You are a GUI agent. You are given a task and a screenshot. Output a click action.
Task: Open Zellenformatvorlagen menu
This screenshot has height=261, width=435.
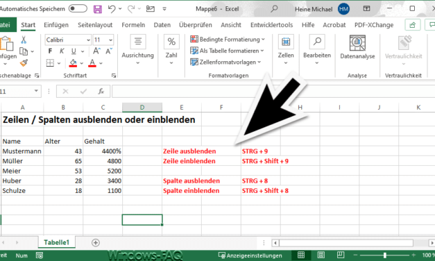coord(225,62)
